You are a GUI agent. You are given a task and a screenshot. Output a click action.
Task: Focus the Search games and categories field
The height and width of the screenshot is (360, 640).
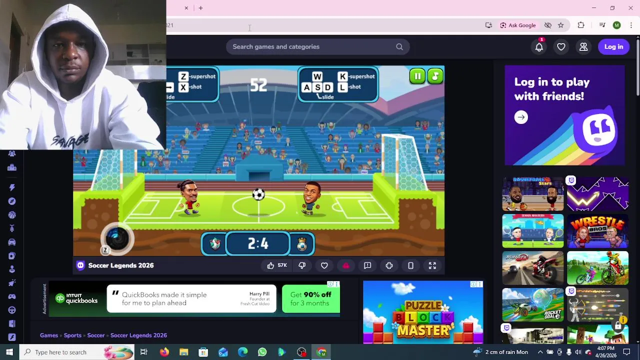coord(317,46)
